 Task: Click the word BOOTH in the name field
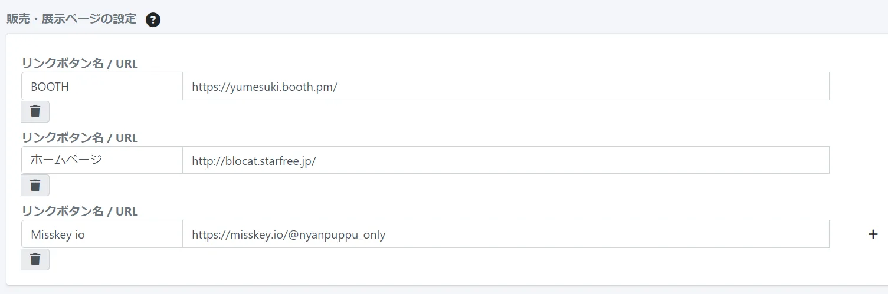[50, 87]
